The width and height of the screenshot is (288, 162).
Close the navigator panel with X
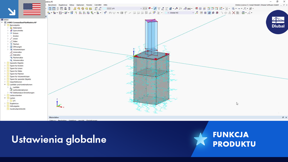(46, 17)
